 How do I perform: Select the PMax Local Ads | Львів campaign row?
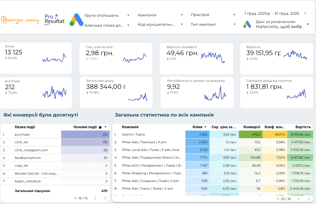click(212, 150)
